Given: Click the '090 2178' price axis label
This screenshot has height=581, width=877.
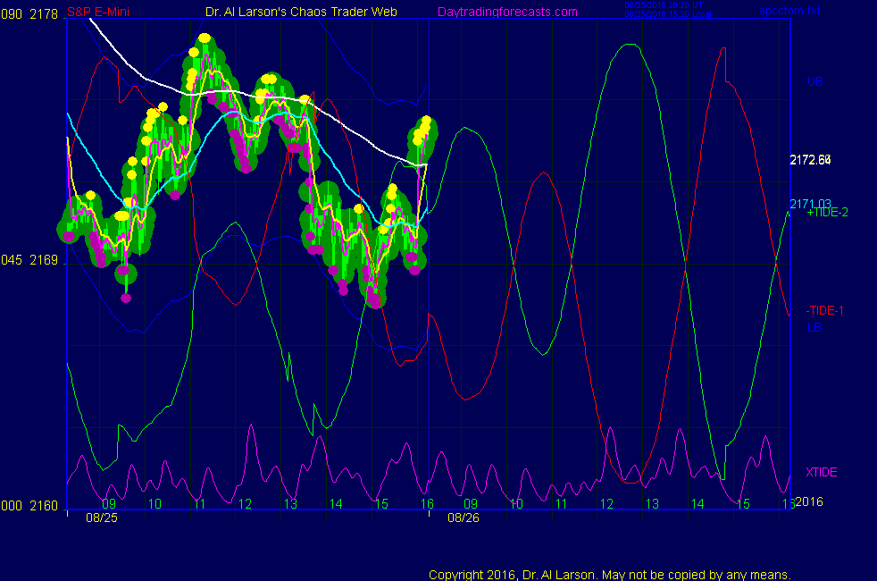Looking at the screenshot, I should [x=29, y=14].
